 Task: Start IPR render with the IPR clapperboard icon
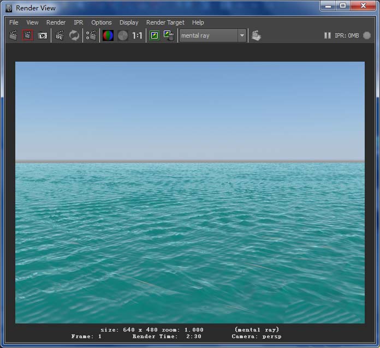click(60, 35)
